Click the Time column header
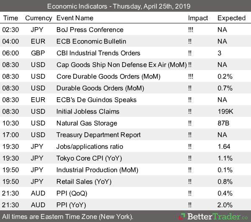This screenshot has width=251, height=222. click(11, 18)
